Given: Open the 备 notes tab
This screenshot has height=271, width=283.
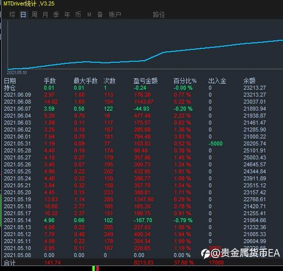Looking at the screenshot, I should pyautogui.click(x=100, y=14).
